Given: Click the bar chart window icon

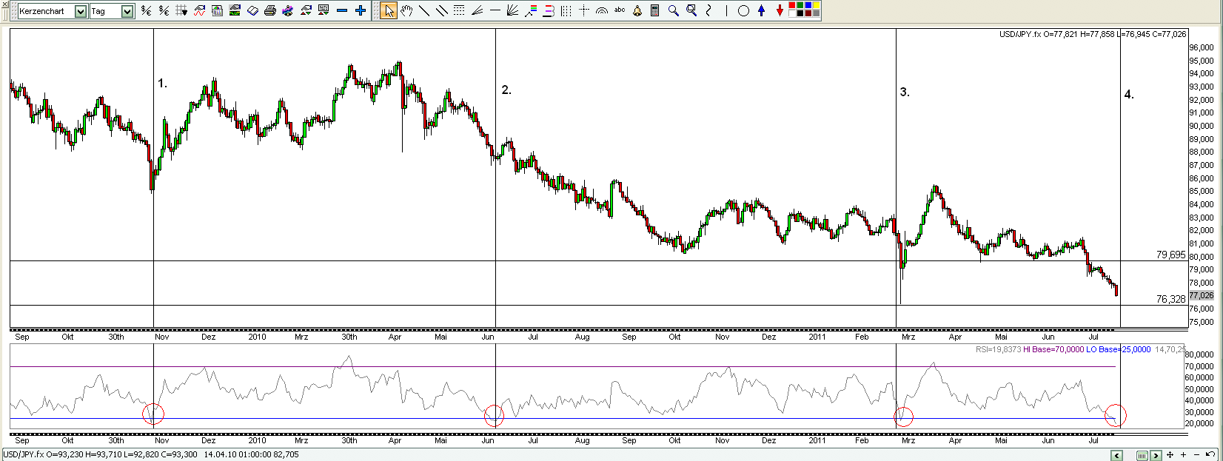Looking at the screenshot, I should (217, 10).
